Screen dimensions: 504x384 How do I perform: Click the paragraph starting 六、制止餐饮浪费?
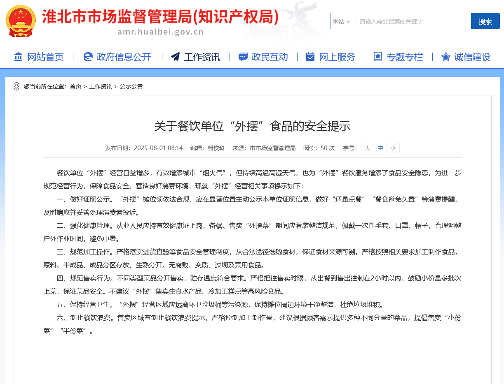[252, 324]
